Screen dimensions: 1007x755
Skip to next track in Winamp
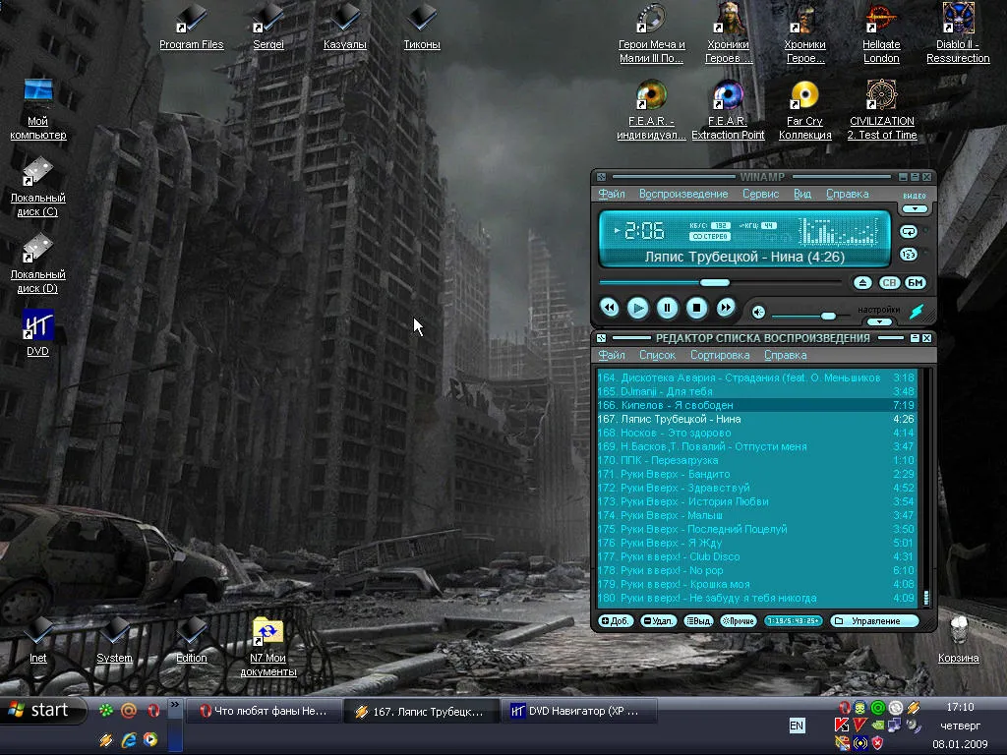[726, 308]
